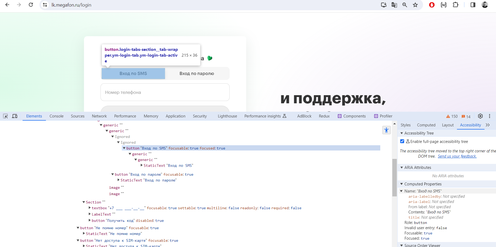Image resolution: width=496 pixels, height=247 pixels.
Task: Collapse the Accessibility Tree section
Action: (x=402, y=133)
